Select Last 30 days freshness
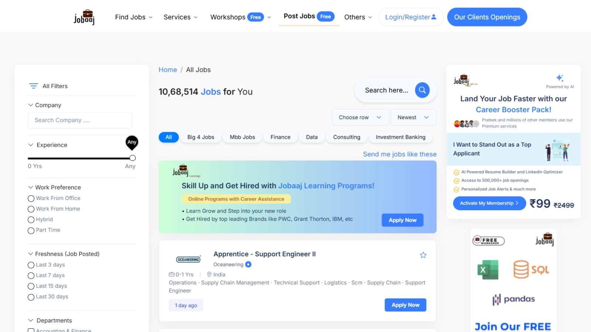 tap(31, 297)
